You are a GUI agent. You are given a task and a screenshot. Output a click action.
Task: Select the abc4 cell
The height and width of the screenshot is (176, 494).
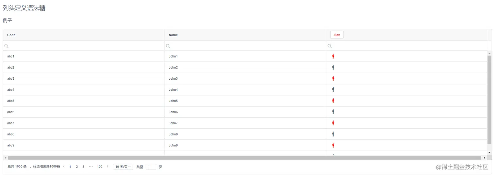click(x=84, y=89)
